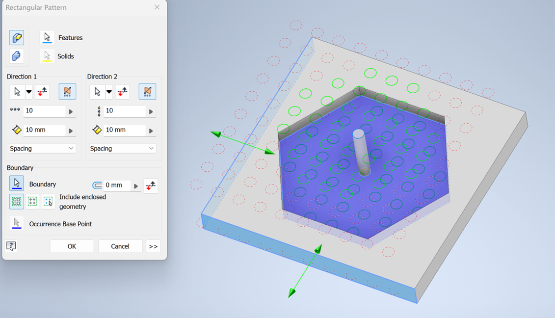The image size is (555, 318).
Task: Open the help button
Action: [x=11, y=246]
